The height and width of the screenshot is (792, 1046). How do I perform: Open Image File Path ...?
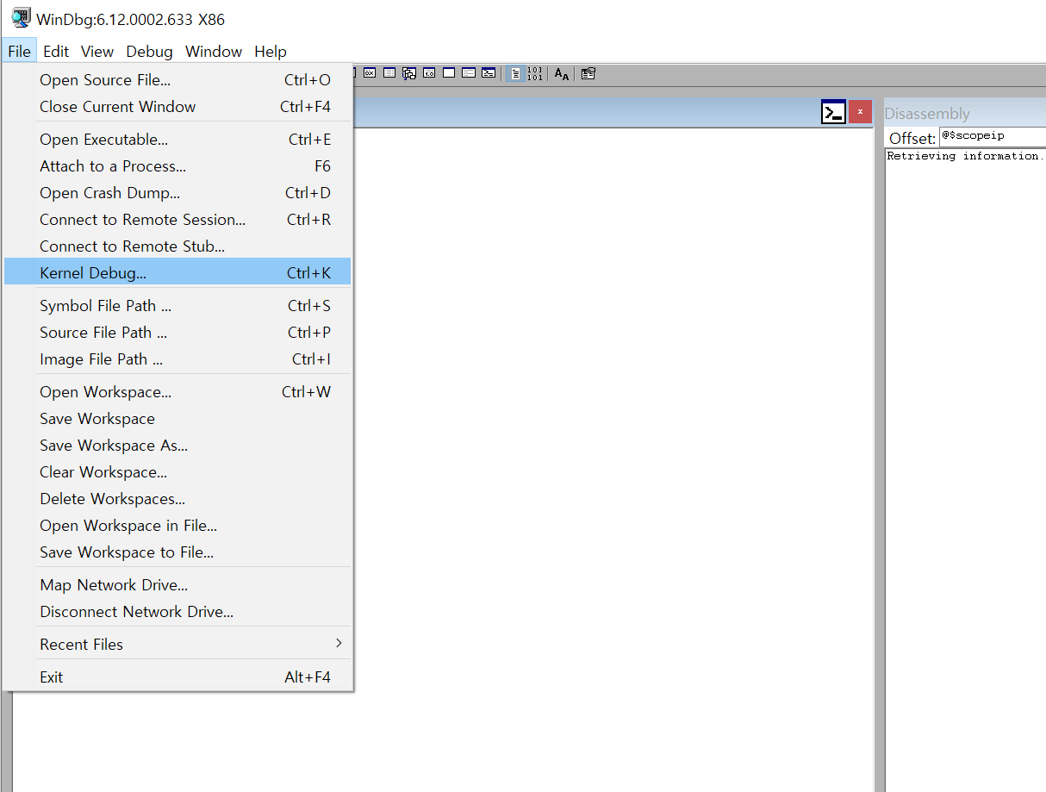pyautogui.click(x=177, y=359)
